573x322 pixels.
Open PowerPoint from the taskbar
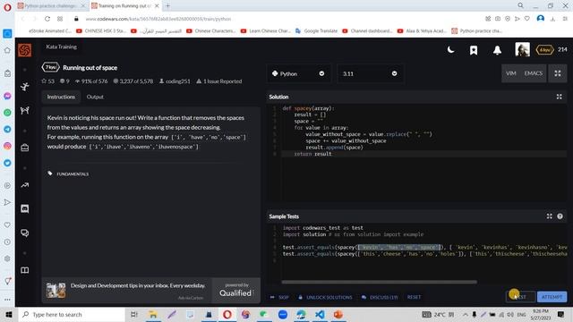338,314
